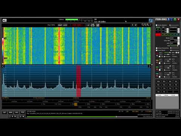Enable the second receiver squelch checkbox

click(160, 63)
